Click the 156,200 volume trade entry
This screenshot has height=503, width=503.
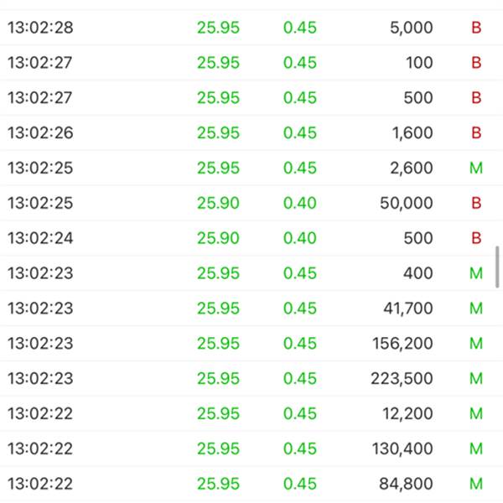coord(251,344)
